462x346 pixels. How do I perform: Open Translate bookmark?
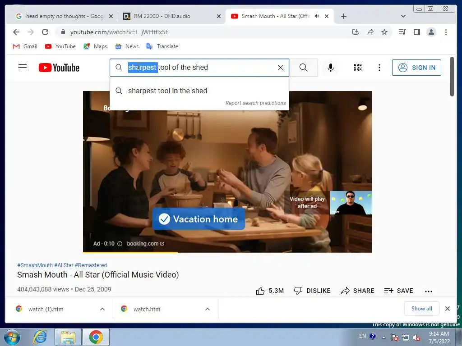(x=162, y=46)
